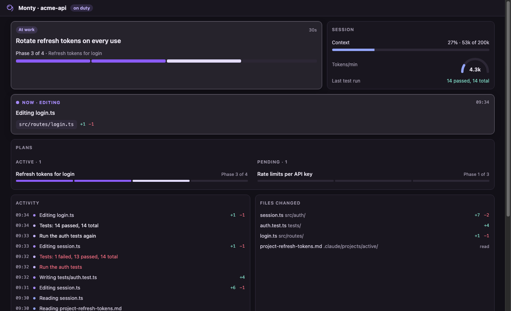Click the 09:34 timestamp in the Now panel

(x=483, y=102)
